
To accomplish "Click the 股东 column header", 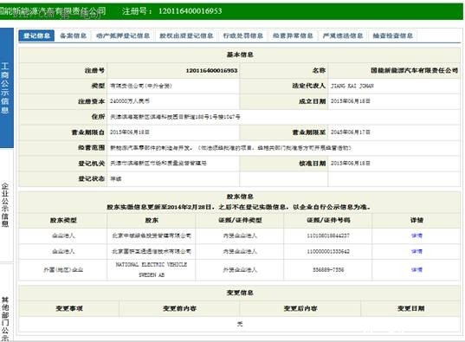I will point(152,220).
